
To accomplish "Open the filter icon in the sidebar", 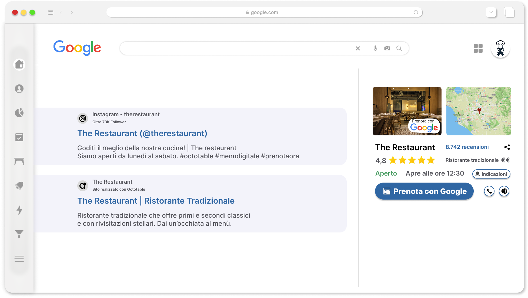I will point(19,234).
